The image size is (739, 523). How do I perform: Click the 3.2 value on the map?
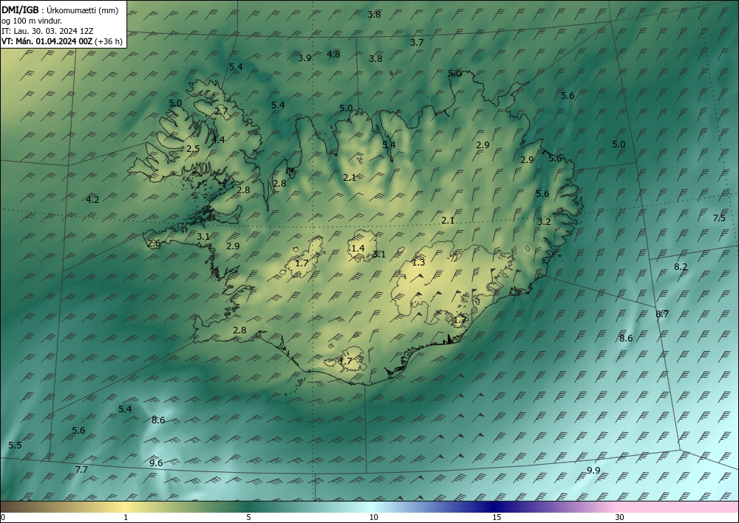coord(545,221)
